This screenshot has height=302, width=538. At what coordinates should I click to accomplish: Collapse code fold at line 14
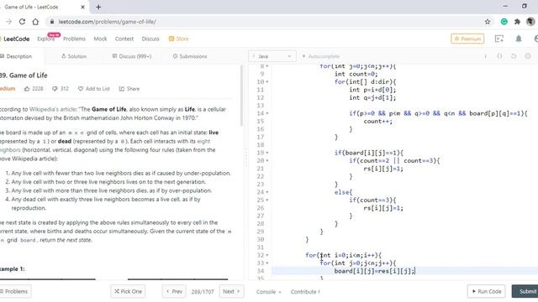point(267,113)
